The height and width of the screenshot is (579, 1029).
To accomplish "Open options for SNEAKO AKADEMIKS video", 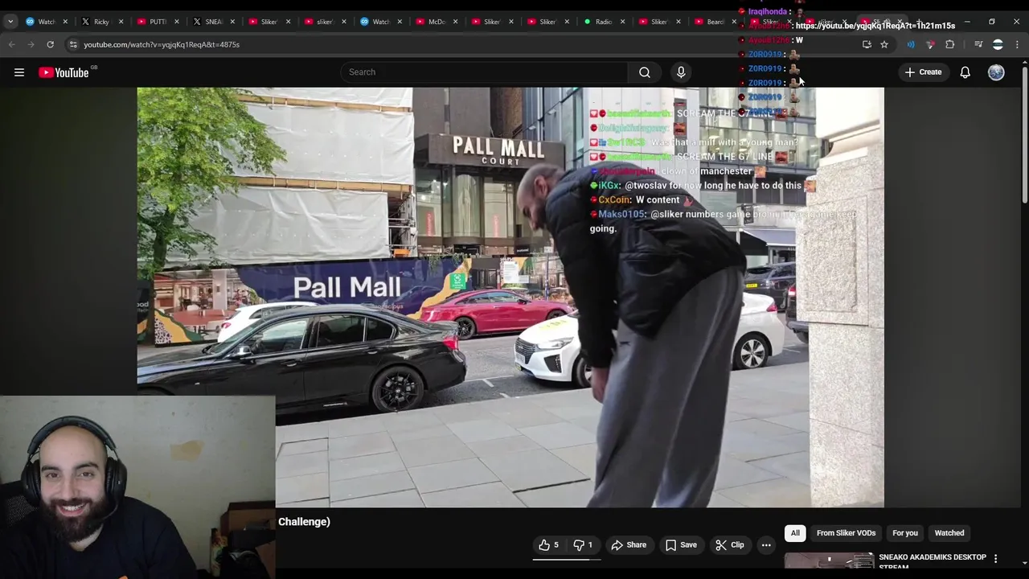I will (995, 558).
